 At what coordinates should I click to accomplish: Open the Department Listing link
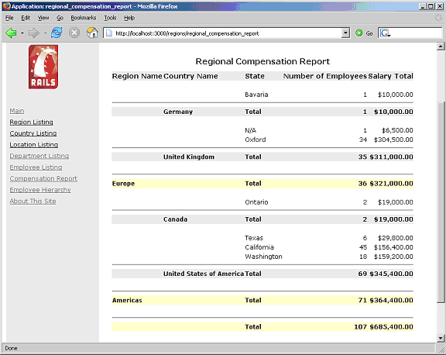[39, 156]
